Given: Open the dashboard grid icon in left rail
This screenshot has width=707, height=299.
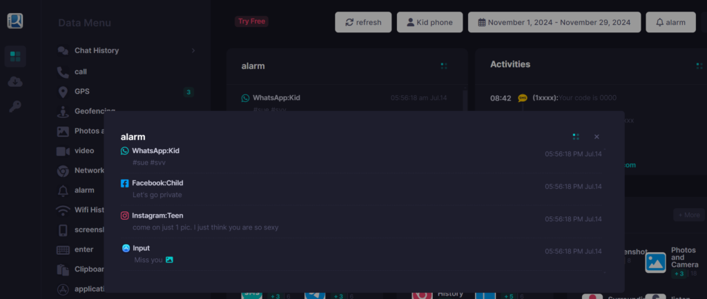Looking at the screenshot, I should point(15,56).
